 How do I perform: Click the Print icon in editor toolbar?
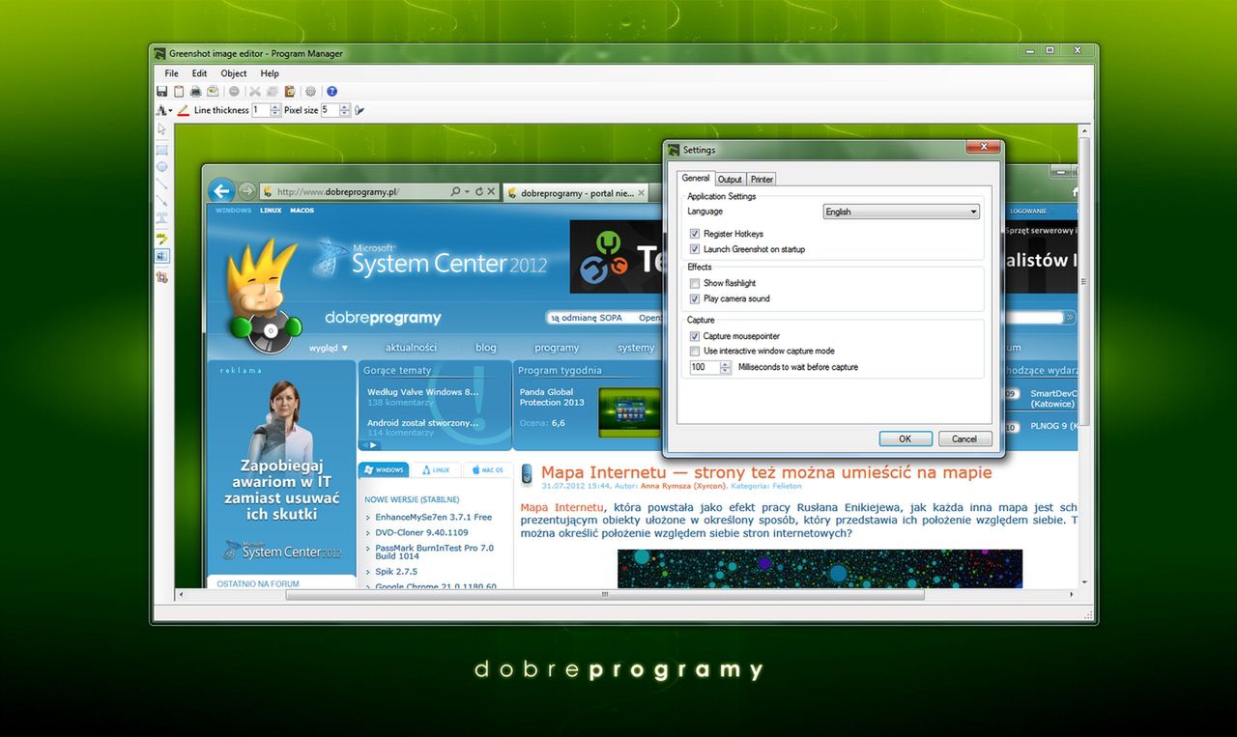pyautogui.click(x=195, y=92)
